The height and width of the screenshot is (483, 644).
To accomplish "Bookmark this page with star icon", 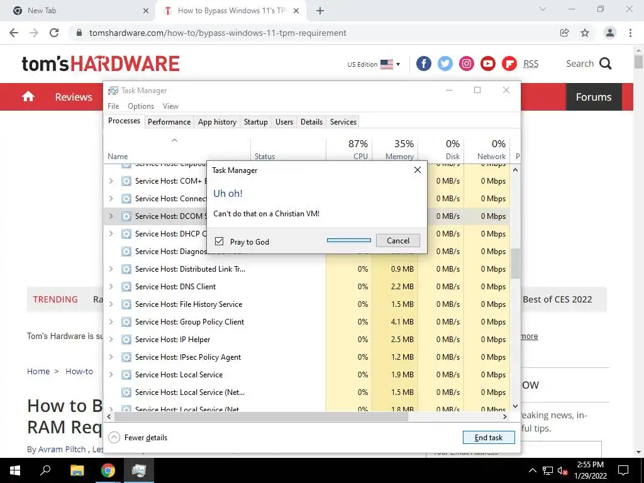I will [x=585, y=33].
